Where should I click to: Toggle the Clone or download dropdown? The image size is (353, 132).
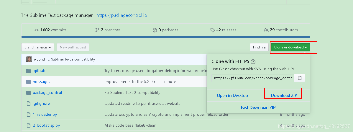[290, 47]
